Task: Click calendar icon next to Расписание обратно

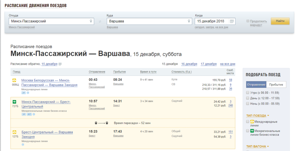Action: pos(60,64)
